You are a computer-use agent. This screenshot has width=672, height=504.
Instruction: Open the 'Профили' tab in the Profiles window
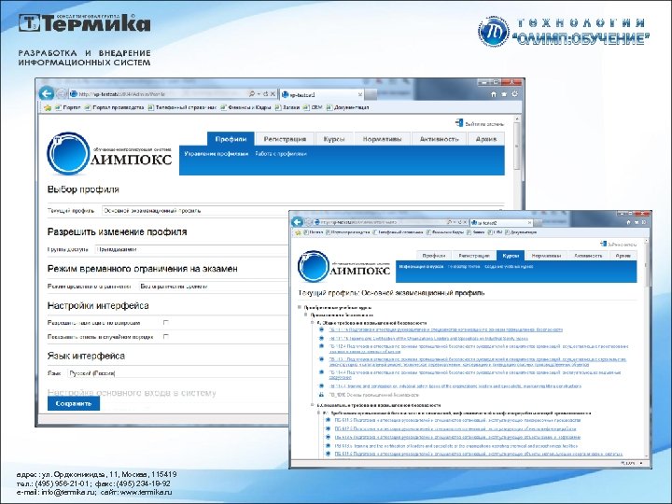231,139
